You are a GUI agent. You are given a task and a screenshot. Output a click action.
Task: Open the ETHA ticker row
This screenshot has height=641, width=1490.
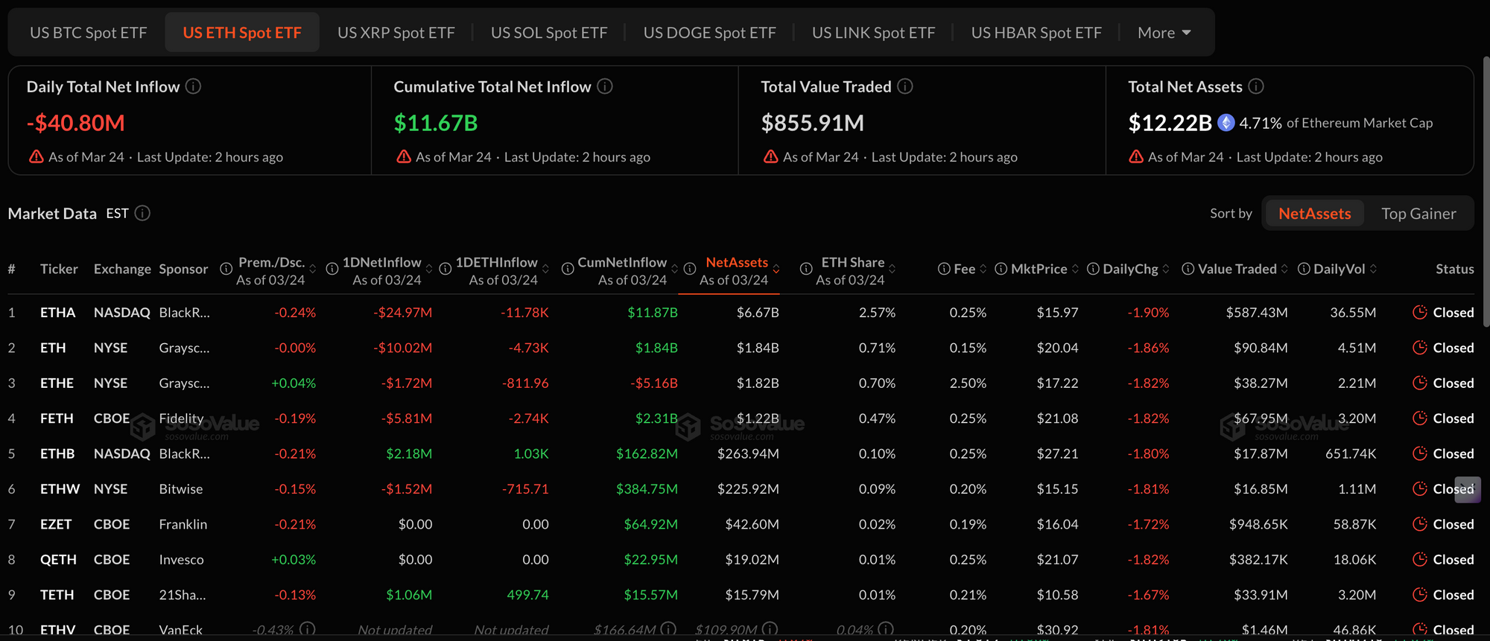coord(741,313)
